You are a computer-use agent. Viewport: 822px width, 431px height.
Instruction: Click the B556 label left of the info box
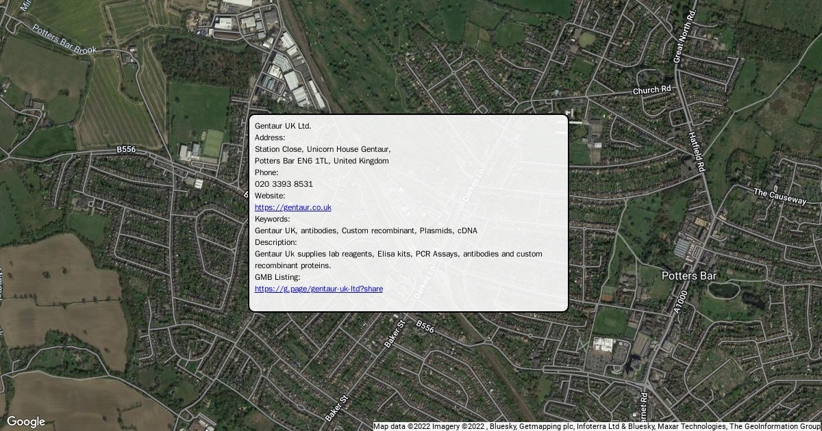pos(127,149)
